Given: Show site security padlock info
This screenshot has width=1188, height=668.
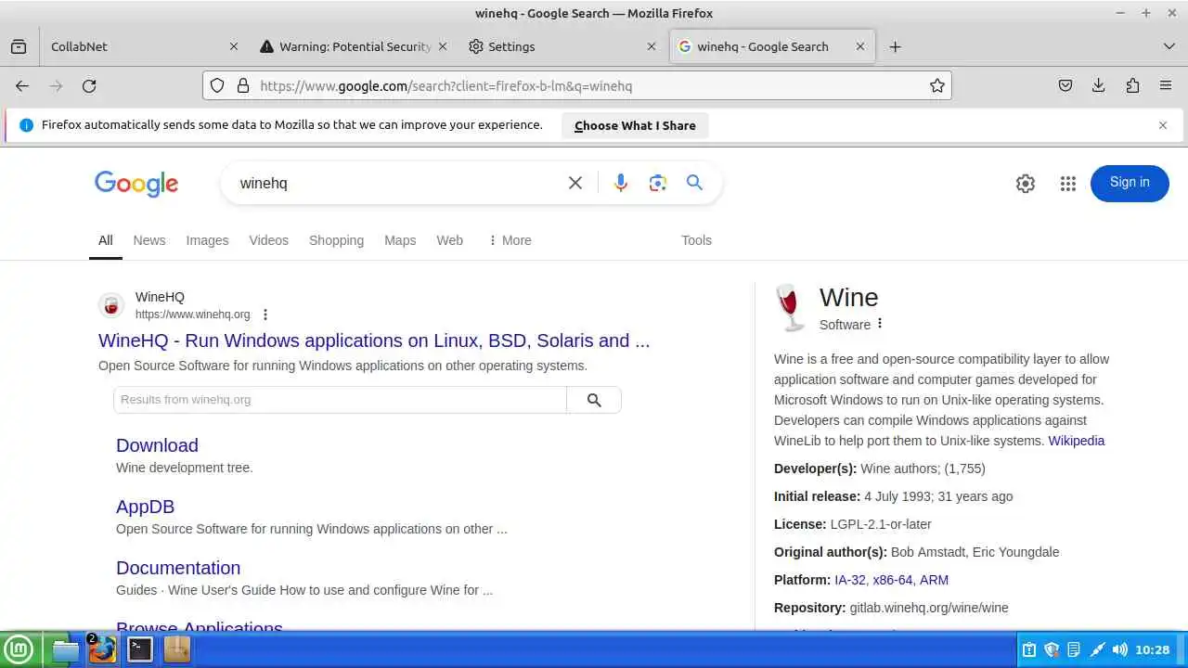Looking at the screenshot, I should tap(243, 85).
